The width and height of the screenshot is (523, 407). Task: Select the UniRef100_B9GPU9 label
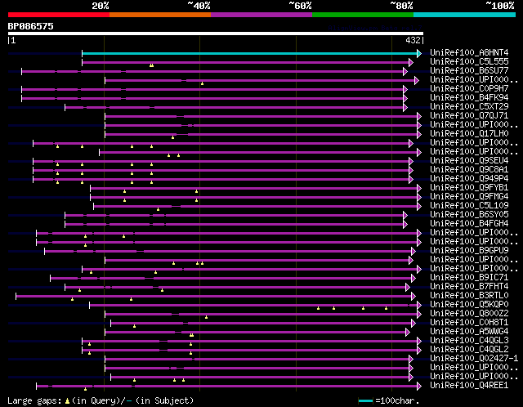(x=469, y=251)
